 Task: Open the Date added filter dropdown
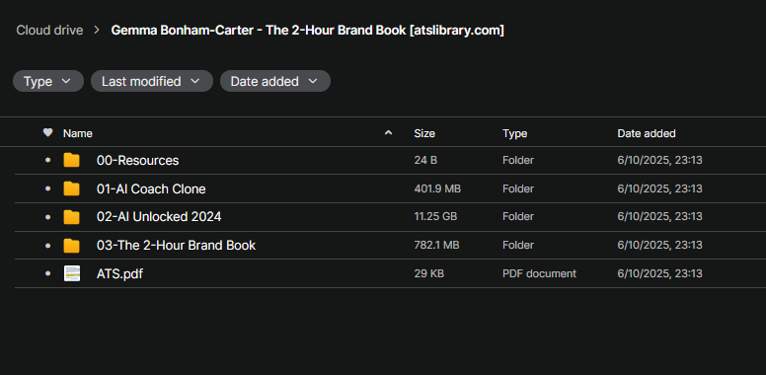click(x=275, y=81)
